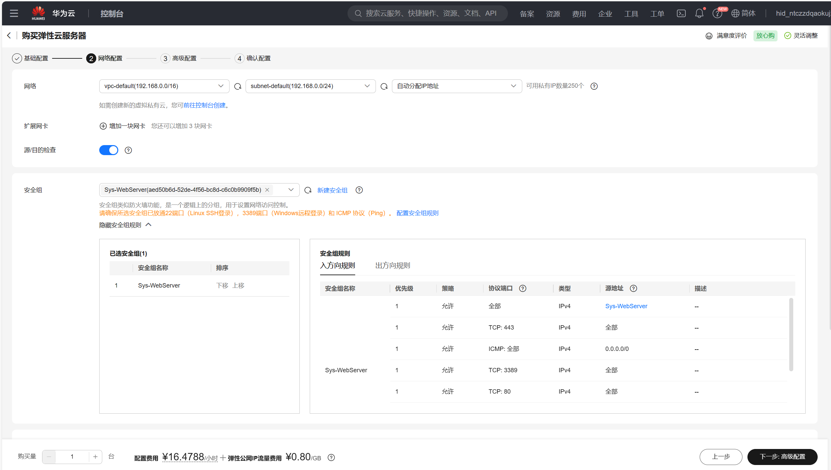Click the notification bell icon
This screenshot has height=470, width=831.
pyautogui.click(x=699, y=13)
